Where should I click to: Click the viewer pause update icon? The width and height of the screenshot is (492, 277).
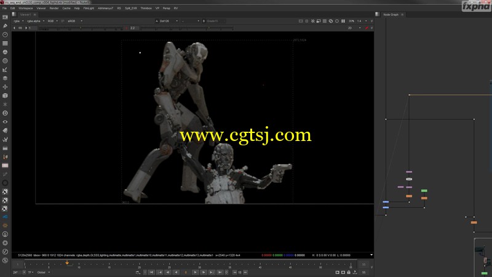click(x=343, y=21)
